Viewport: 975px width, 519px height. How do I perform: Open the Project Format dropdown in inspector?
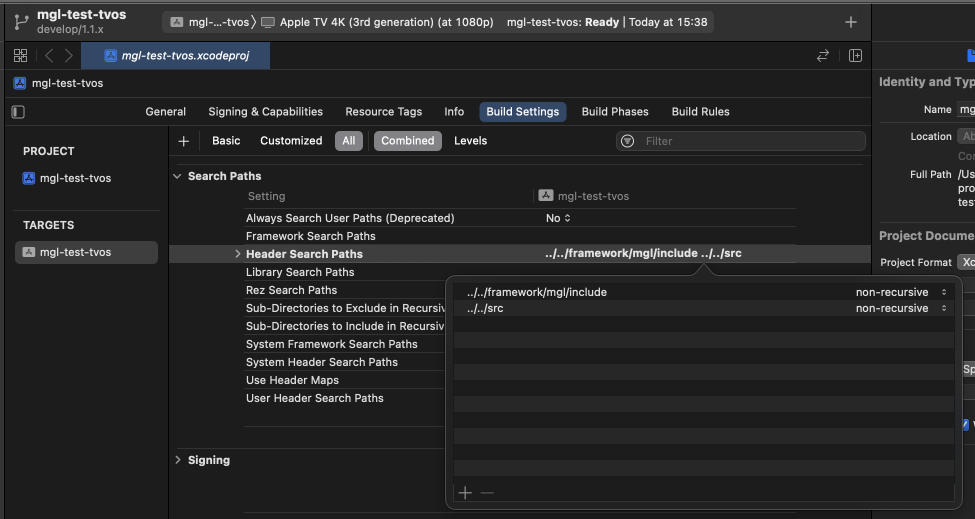click(x=965, y=262)
